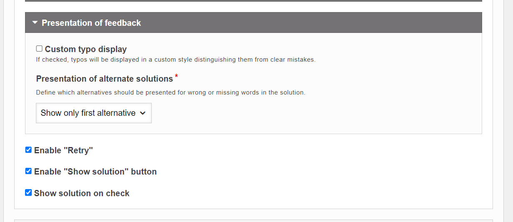The width and height of the screenshot is (513, 222).
Task: Collapse the Presentation of feedback section arrow
Action: (35, 22)
